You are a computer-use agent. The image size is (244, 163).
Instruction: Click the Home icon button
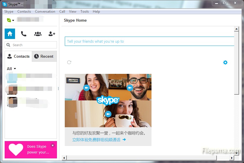pos(10,34)
